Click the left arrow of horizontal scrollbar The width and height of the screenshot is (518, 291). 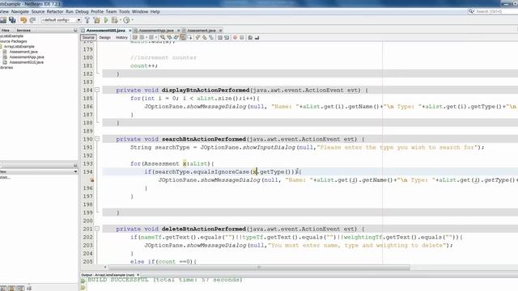pyautogui.click(x=105, y=268)
